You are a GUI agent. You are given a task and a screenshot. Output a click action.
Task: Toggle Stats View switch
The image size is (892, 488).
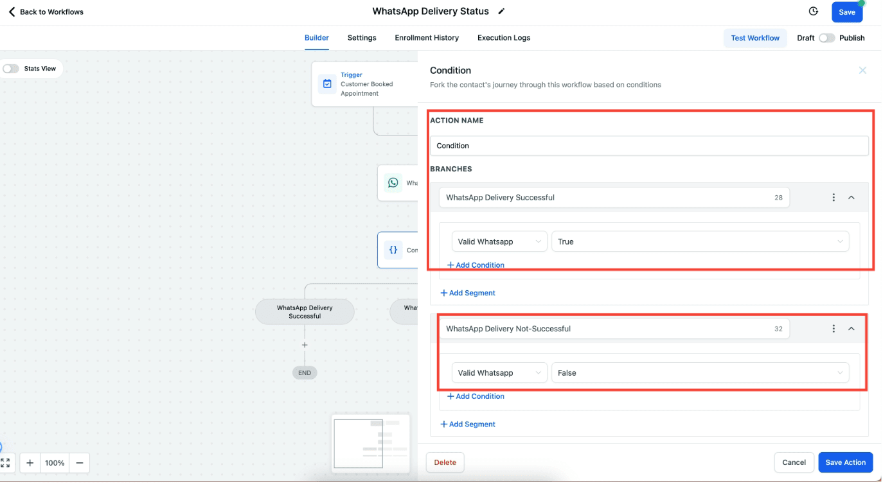pos(11,69)
